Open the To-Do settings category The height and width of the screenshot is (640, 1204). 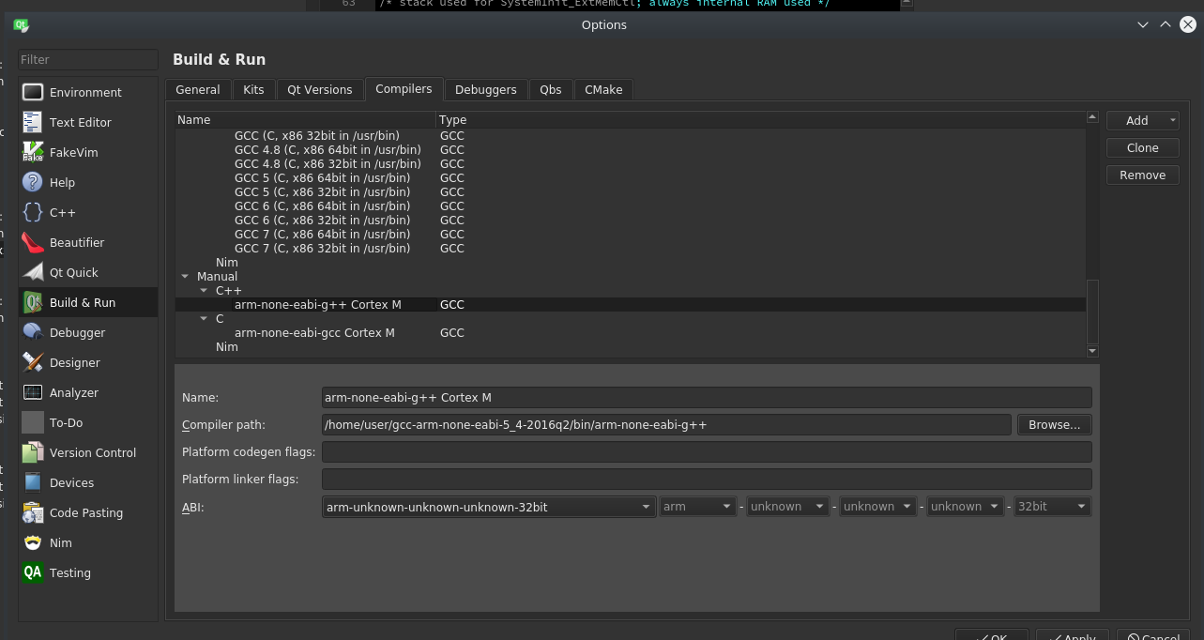coord(88,422)
